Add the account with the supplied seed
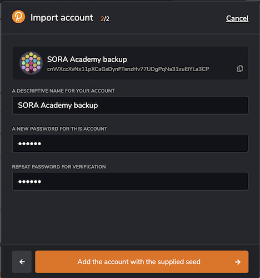This screenshot has width=260, height=278. point(142,262)
